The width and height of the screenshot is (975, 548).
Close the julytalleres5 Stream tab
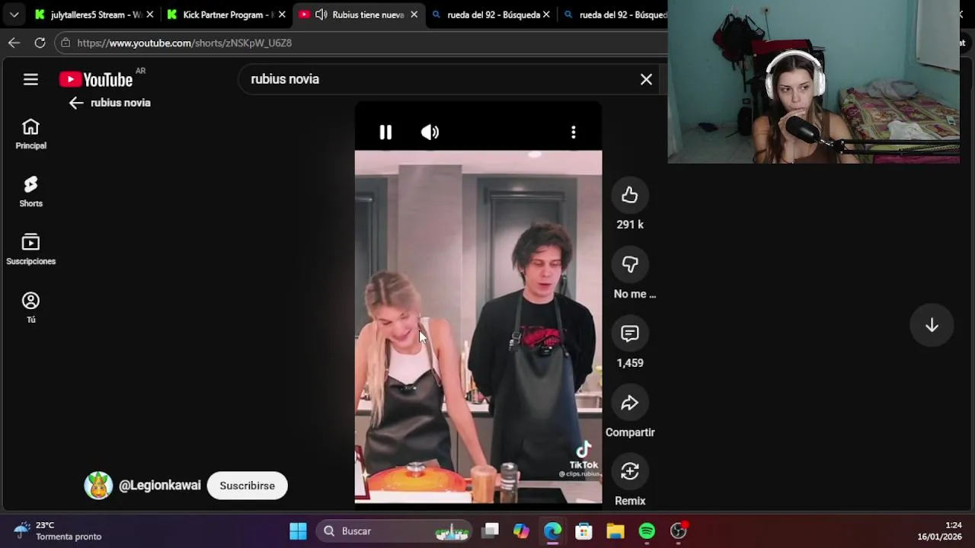point(149,14)
